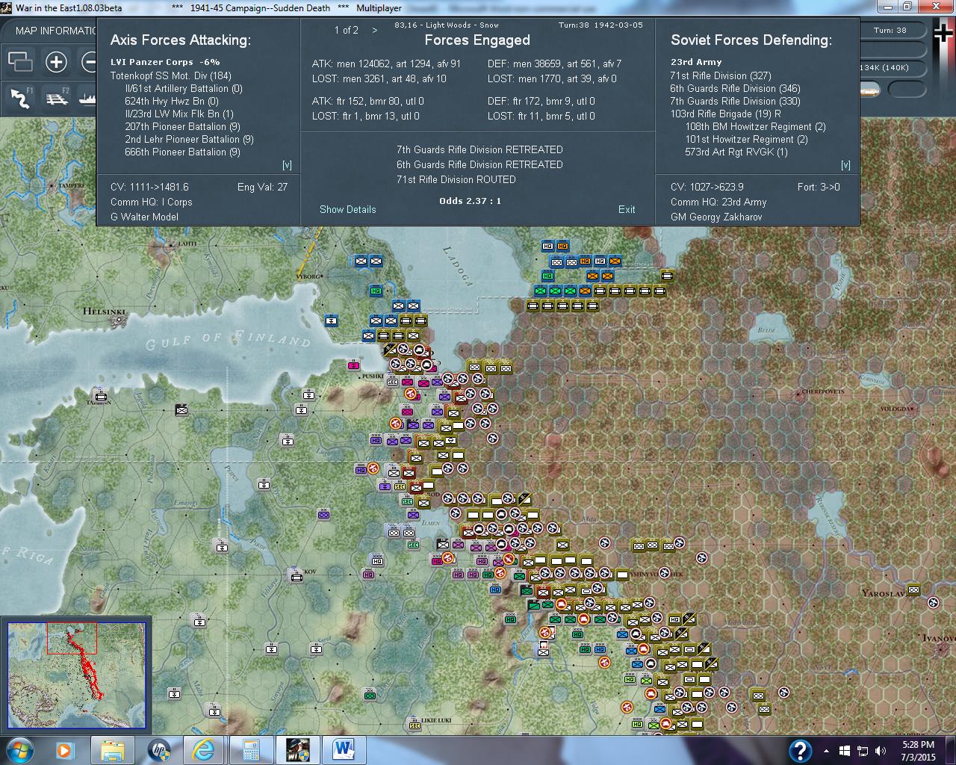
Task: Click 624th Hvy Hwz Bn entry
Action: 172,101
